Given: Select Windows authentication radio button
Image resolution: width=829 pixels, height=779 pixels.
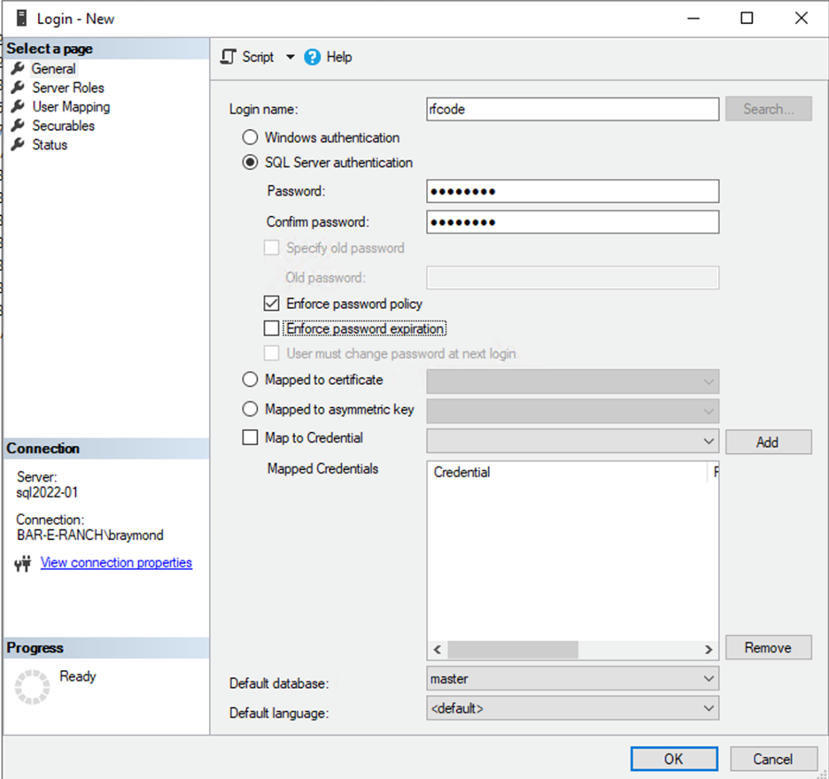Looking at the screenshot, I should [251, 137].
